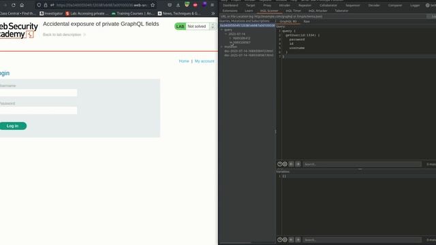Collapse the 2023-07-14 tree node
Viewport: 436px width, 245px height.
226,34
